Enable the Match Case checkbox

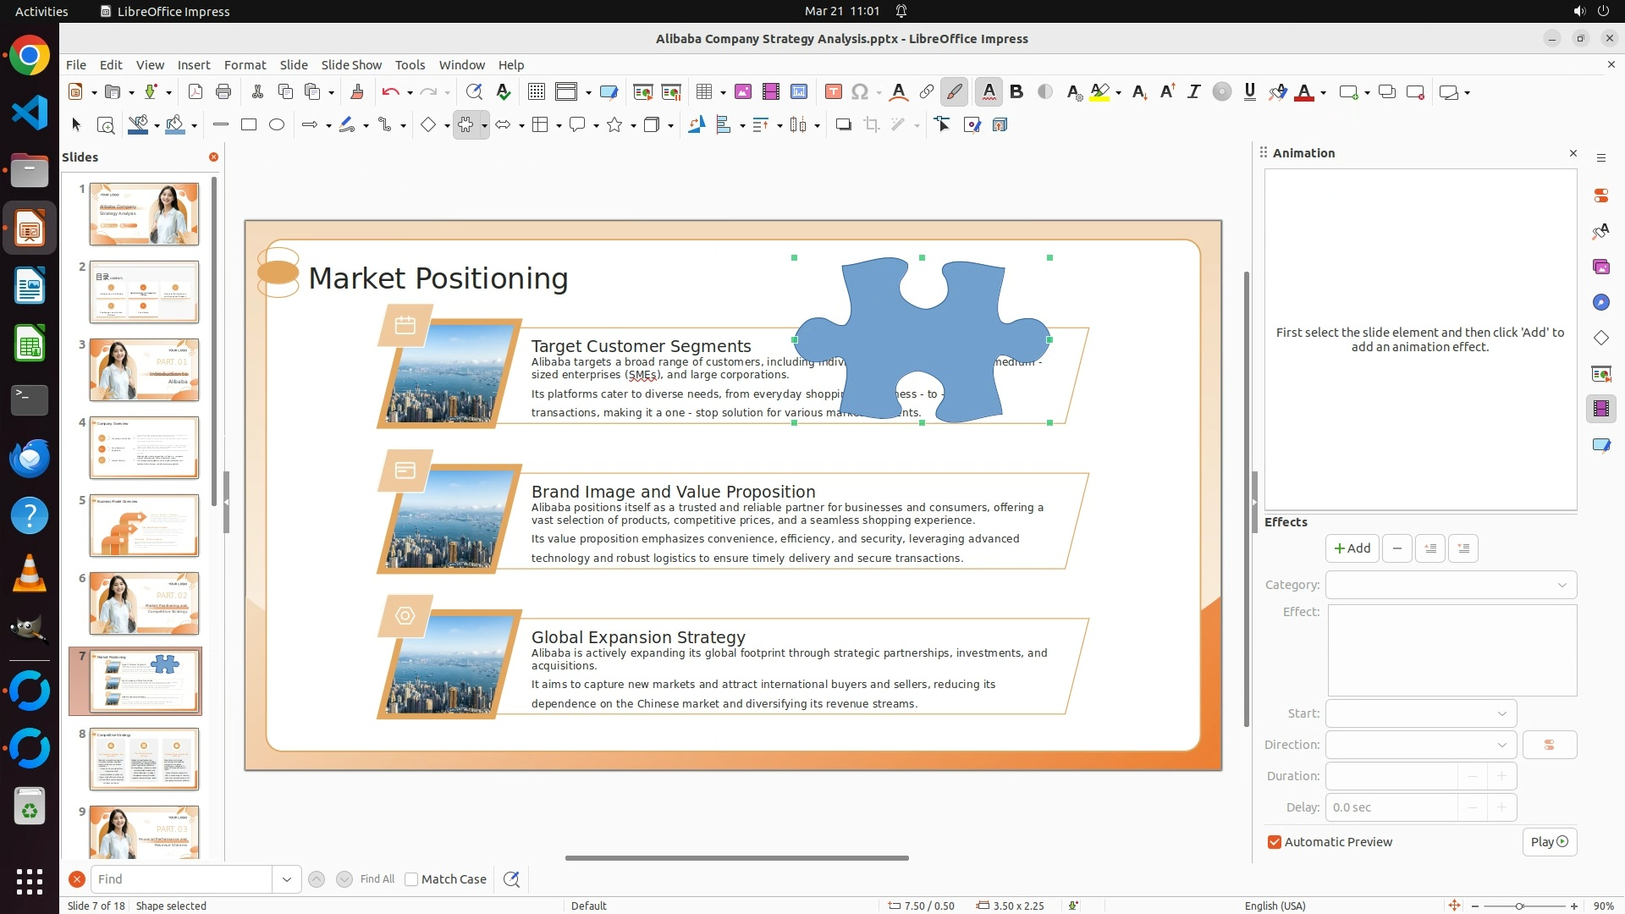click(x=412, y=879)
